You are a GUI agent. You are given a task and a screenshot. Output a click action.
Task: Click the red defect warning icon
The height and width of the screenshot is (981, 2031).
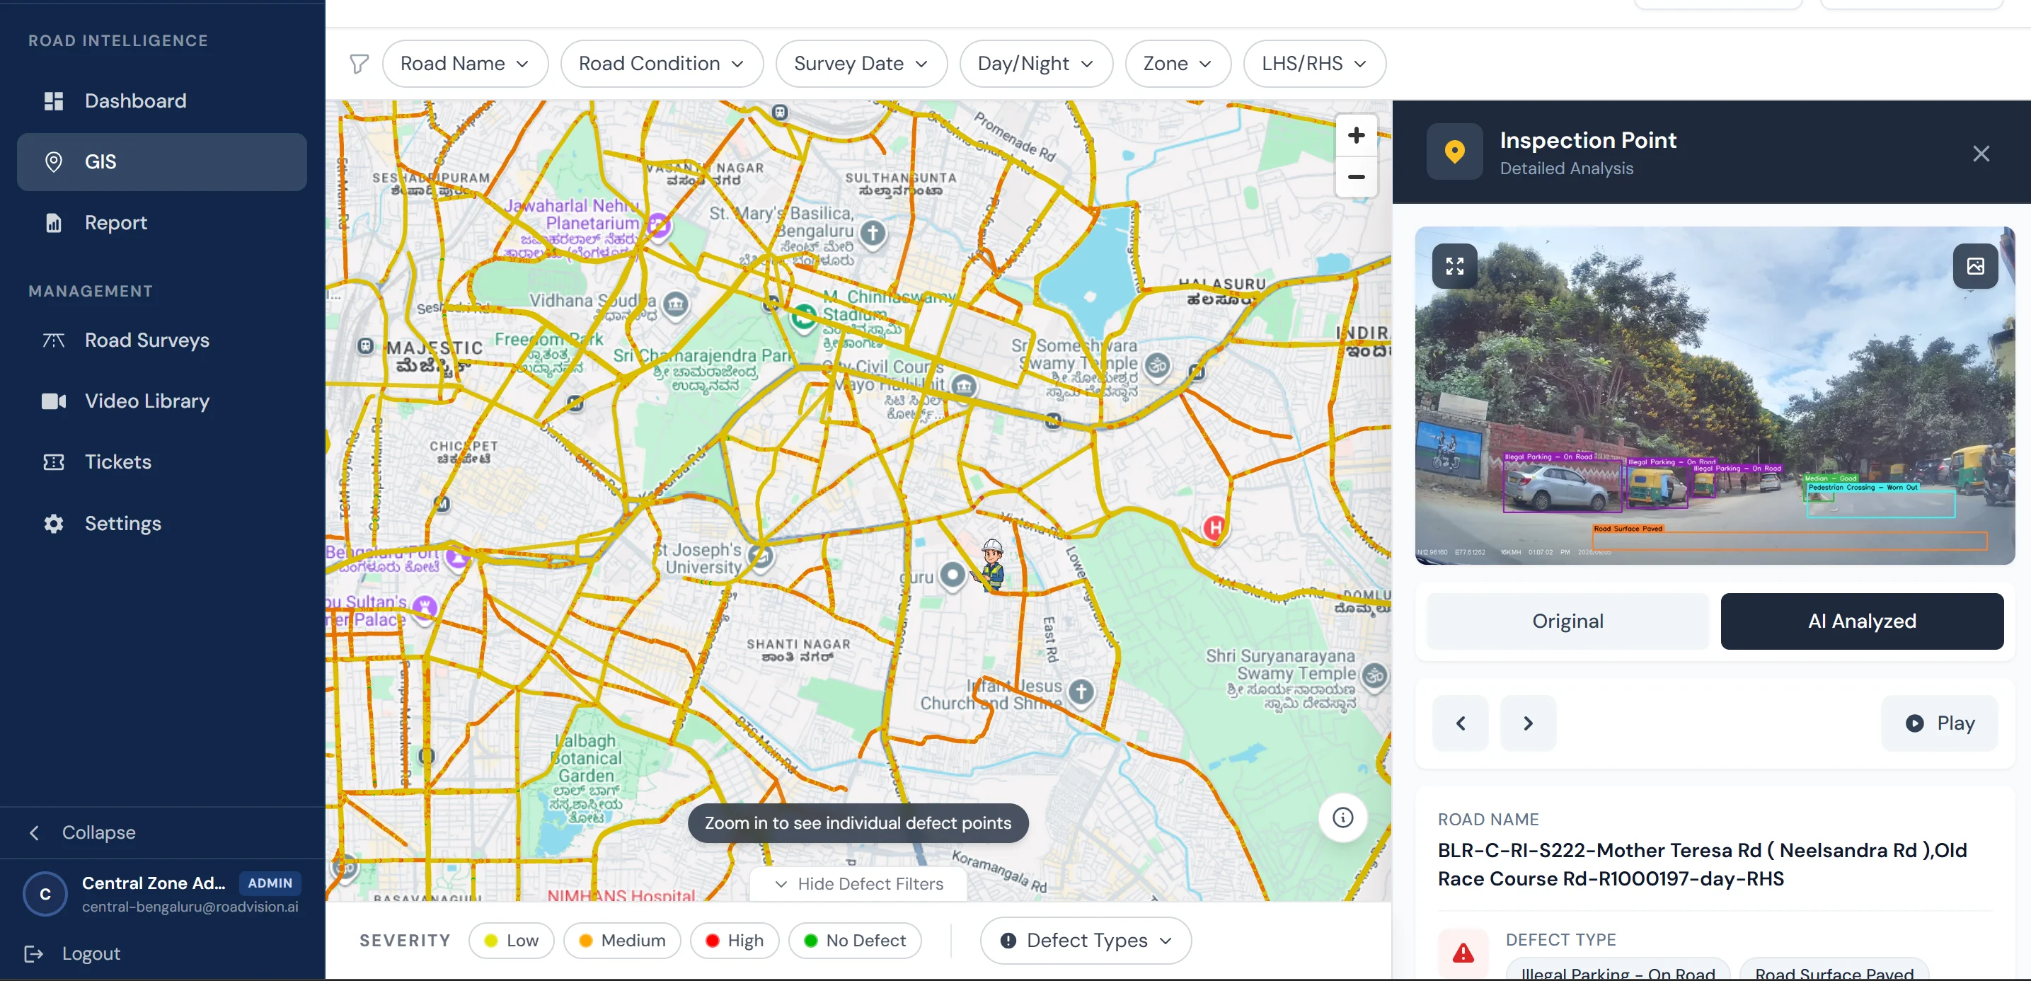(x=1463, y=953)
